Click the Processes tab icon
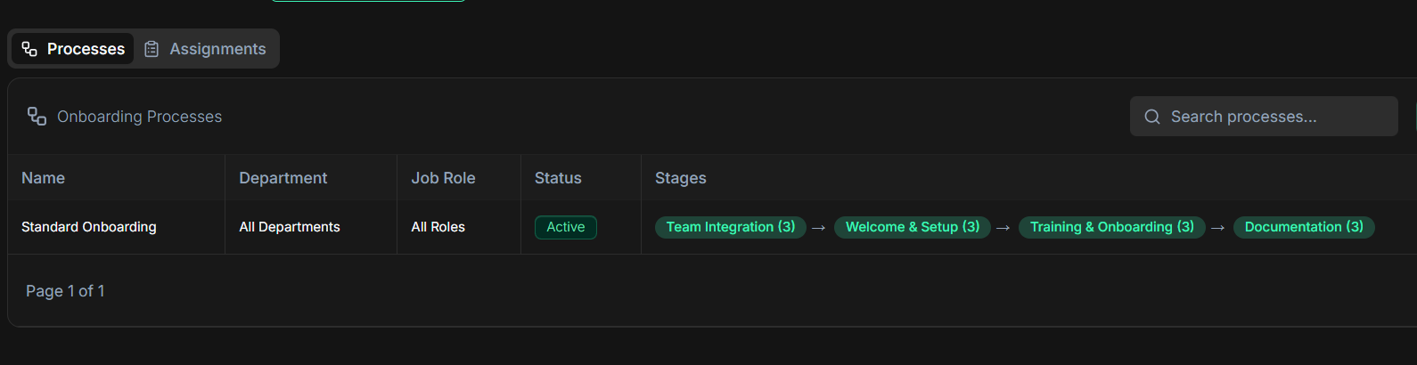 coord(29,49)
